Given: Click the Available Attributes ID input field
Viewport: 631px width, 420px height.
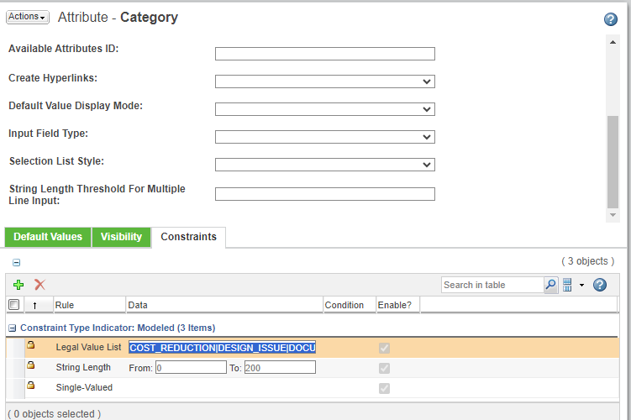Looking at the screenshot, I should coord(324,54).
